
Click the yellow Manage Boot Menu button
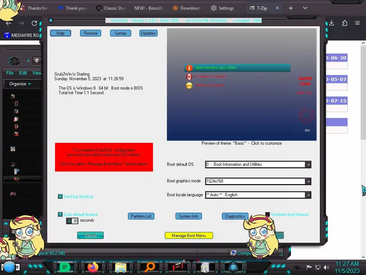(189, 236)
